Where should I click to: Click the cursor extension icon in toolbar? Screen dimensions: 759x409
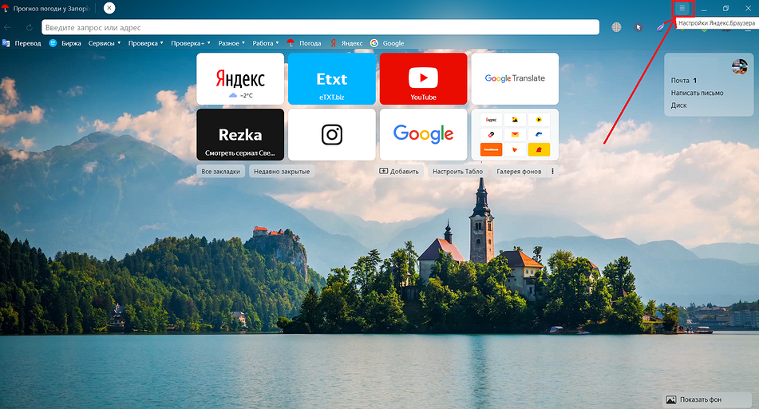click(638, 27)
